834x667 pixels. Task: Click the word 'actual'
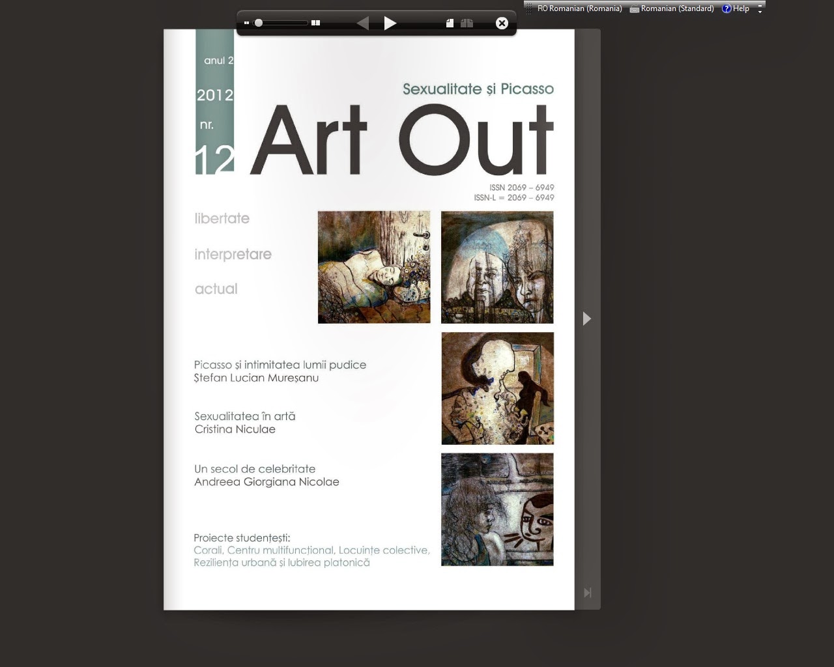(x=216, y=289)
